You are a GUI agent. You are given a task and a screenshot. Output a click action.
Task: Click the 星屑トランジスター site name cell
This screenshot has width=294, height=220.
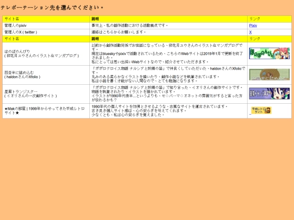pyautogui.click(x=46, y=94)
